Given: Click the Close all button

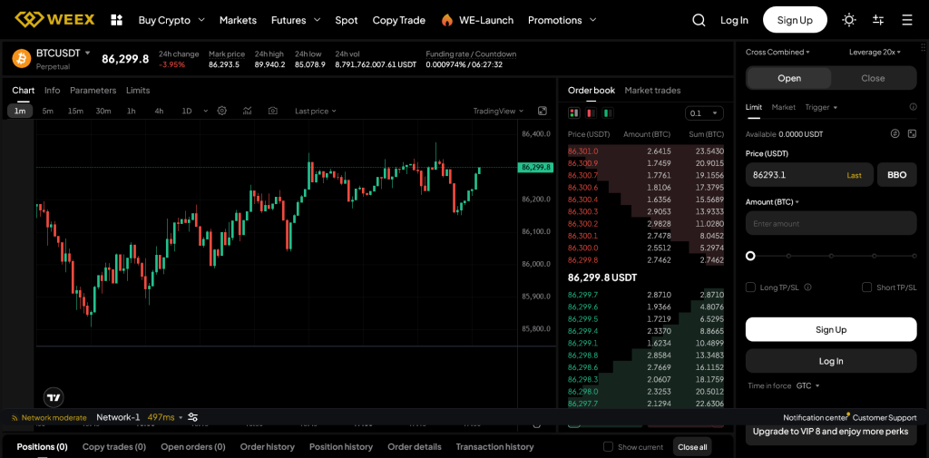Looking at the screenshot, I should (692, 447).
